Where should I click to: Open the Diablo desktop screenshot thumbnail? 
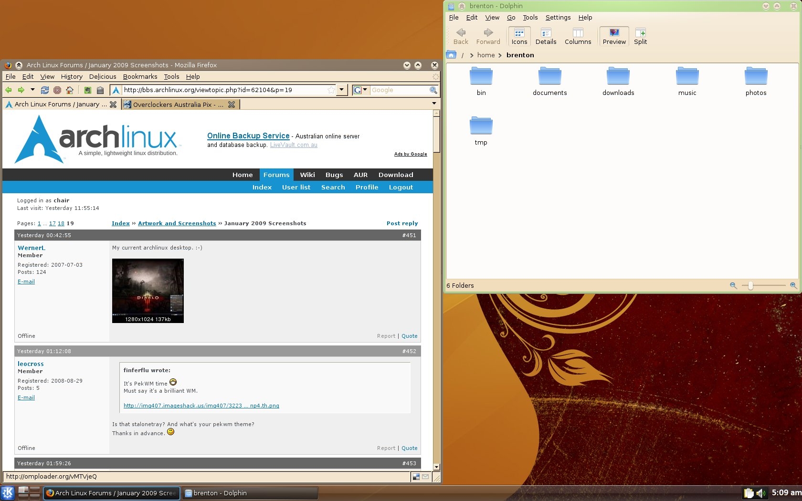pos(148,291)
